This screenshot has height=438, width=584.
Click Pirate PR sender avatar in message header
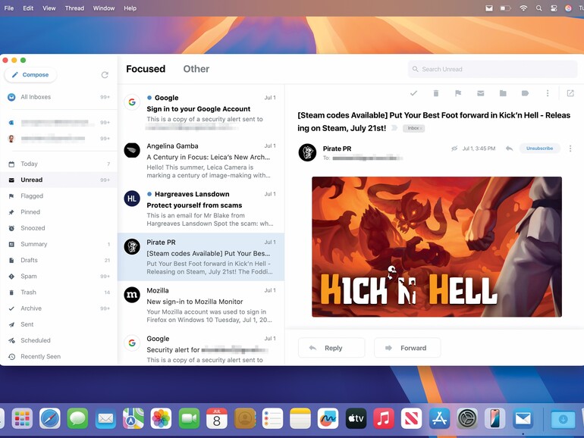pos(308,152)
